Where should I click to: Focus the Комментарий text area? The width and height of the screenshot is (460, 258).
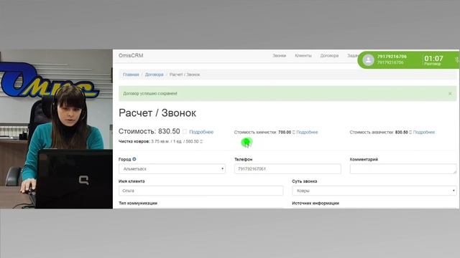403,169
